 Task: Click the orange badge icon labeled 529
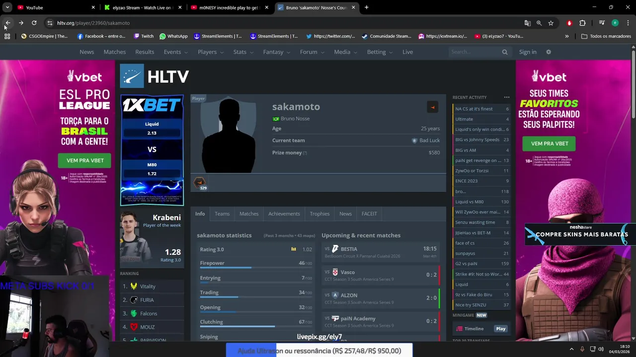point(199,182)
